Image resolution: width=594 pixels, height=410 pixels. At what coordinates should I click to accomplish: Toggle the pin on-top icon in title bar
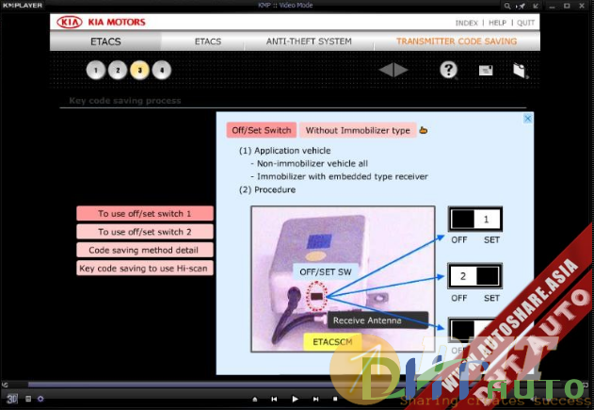tap(522, 6)
